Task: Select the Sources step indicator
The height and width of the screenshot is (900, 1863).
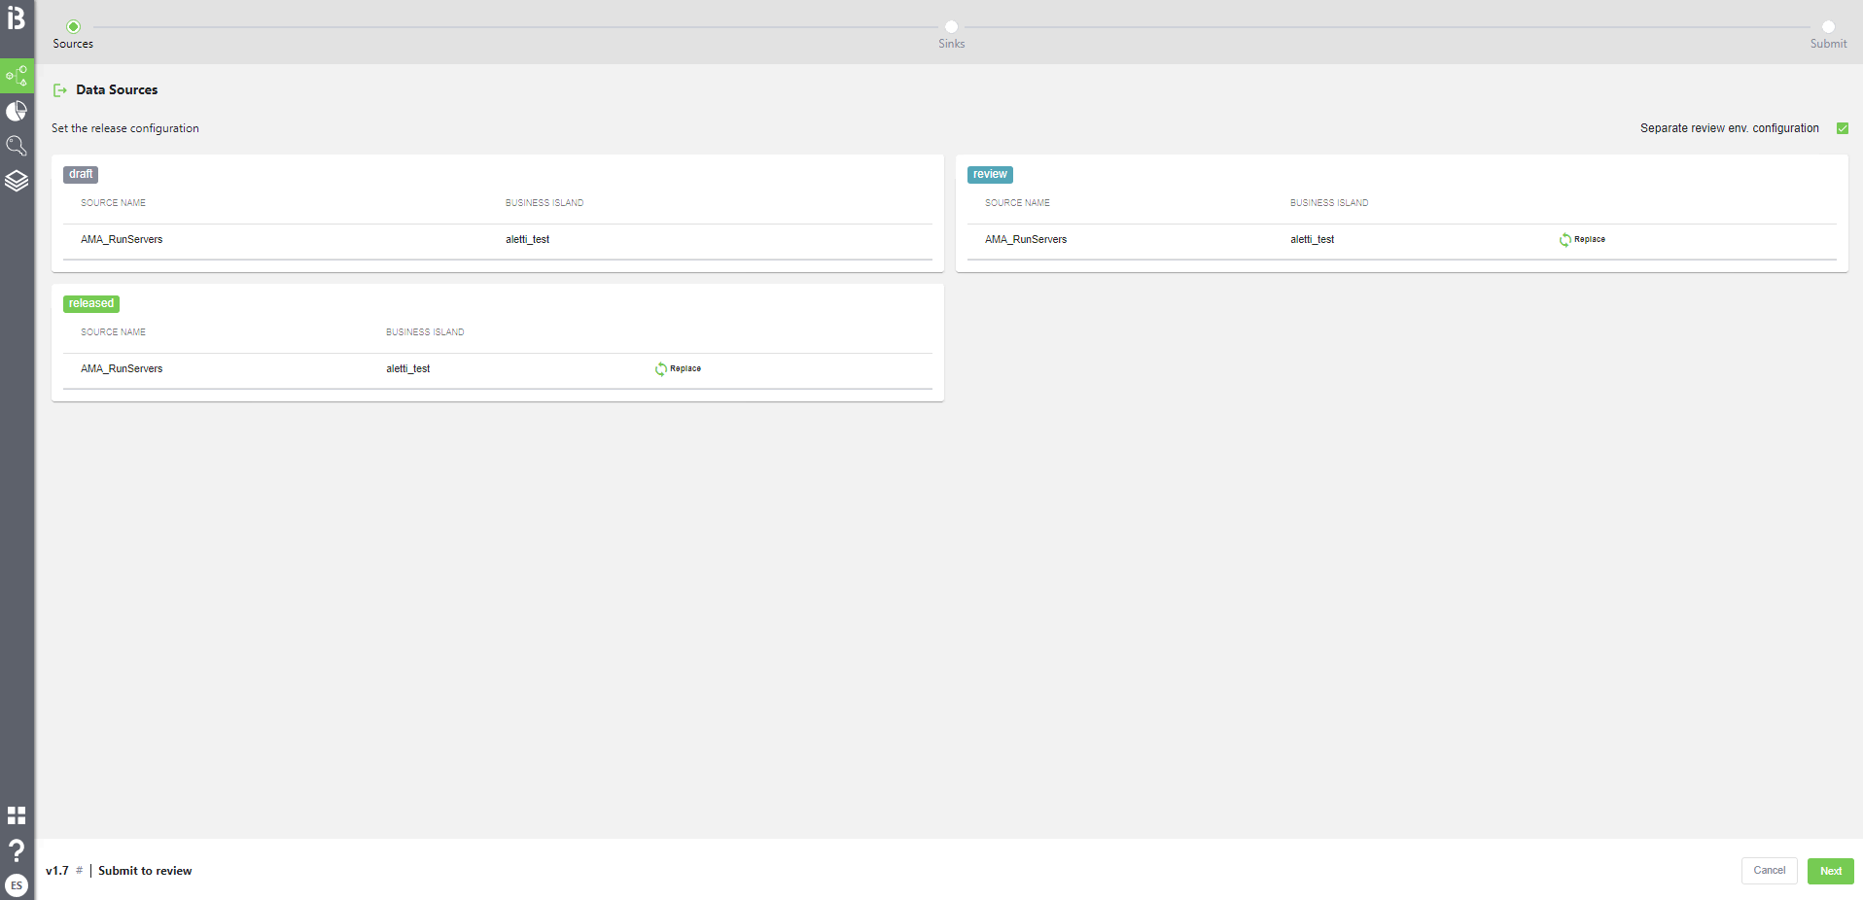Action: click(x=74, y=27)
